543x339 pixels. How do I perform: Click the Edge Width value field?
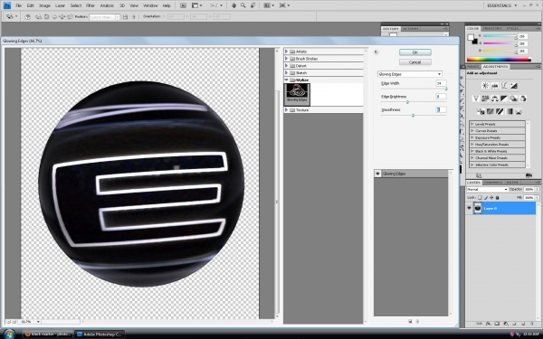(441, 83)
